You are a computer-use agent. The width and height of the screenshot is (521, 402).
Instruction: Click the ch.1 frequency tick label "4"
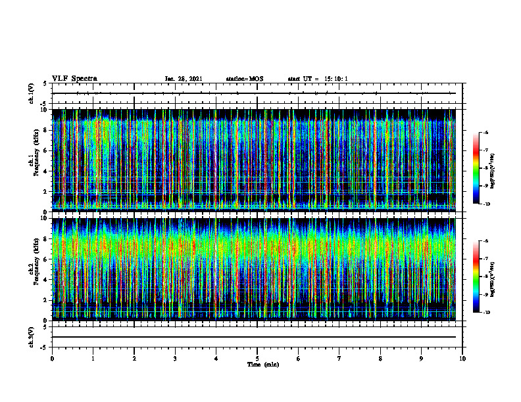click(x=46, y=171)
